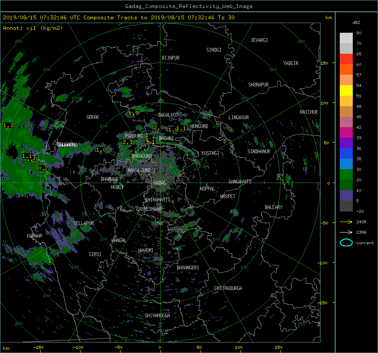
Task: Select the red 60 dBZ color swatch
Action: [346, 59]
